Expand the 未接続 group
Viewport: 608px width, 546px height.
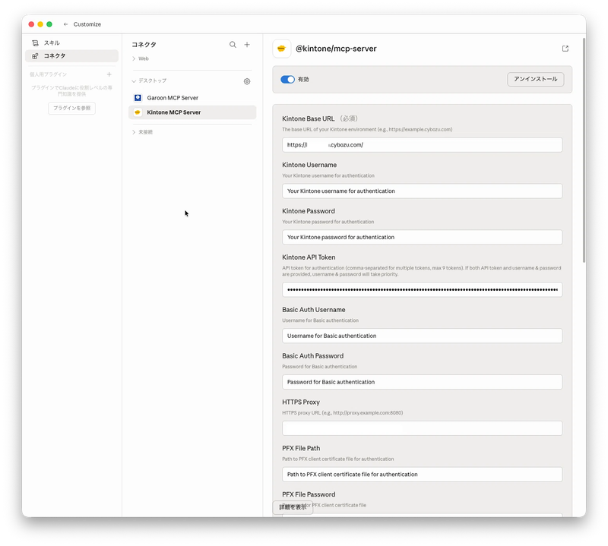pyautogui.click(x=142, y=132)
